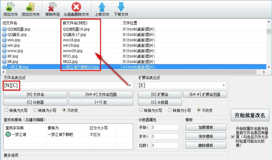Click the 开始 counter input field
This screenshot has width=272, height=160.
(165, 127)
